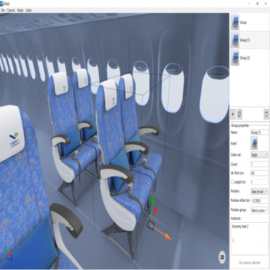Select the Group (1) list item
This screenshot has width=270, height=270.
pos(249,40)
